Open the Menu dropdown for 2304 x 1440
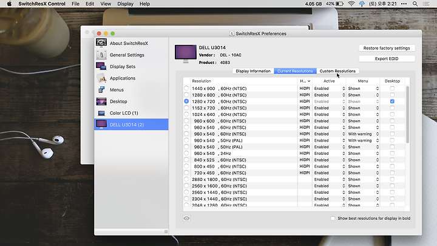Viewport: 437px width, 246px height. pyautogui.click(x=363, y=199)
